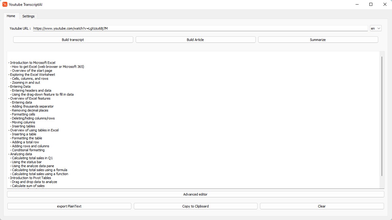Click the 'Conditional formatting' line
This screenshot has height=220, width=392.
28,150
